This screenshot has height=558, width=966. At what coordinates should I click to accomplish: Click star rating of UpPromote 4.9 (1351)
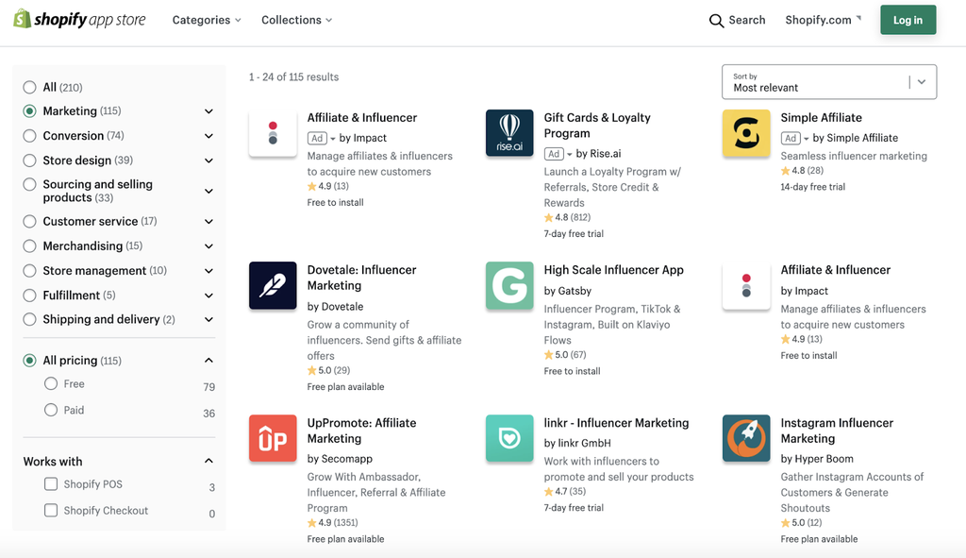point(333,523)
